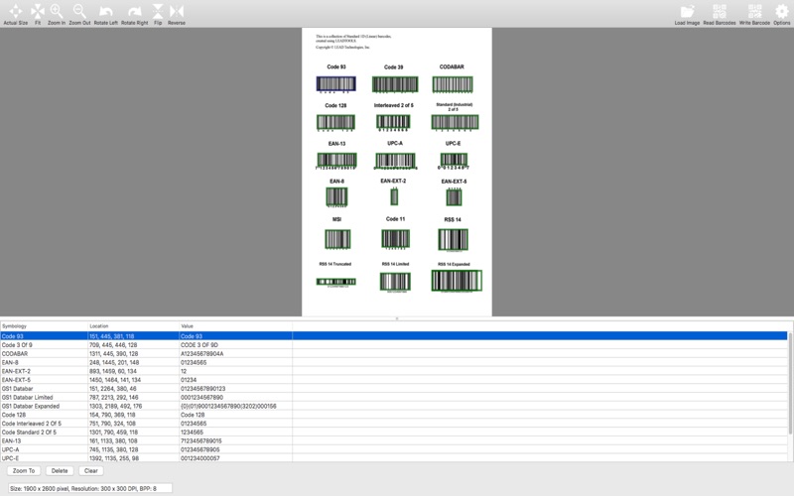Click the Code 93 barcode on page
This screenshot has width=794, height=496.
pos(336,84)
